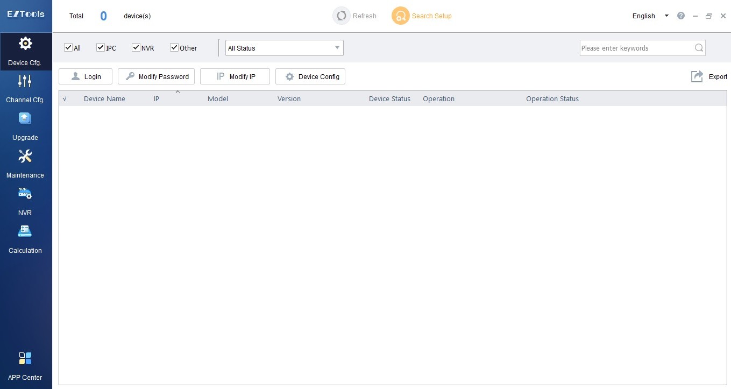This screenshot has height=389, width=731.
Task: Click the keywords search input field
Action: (637, 48)
